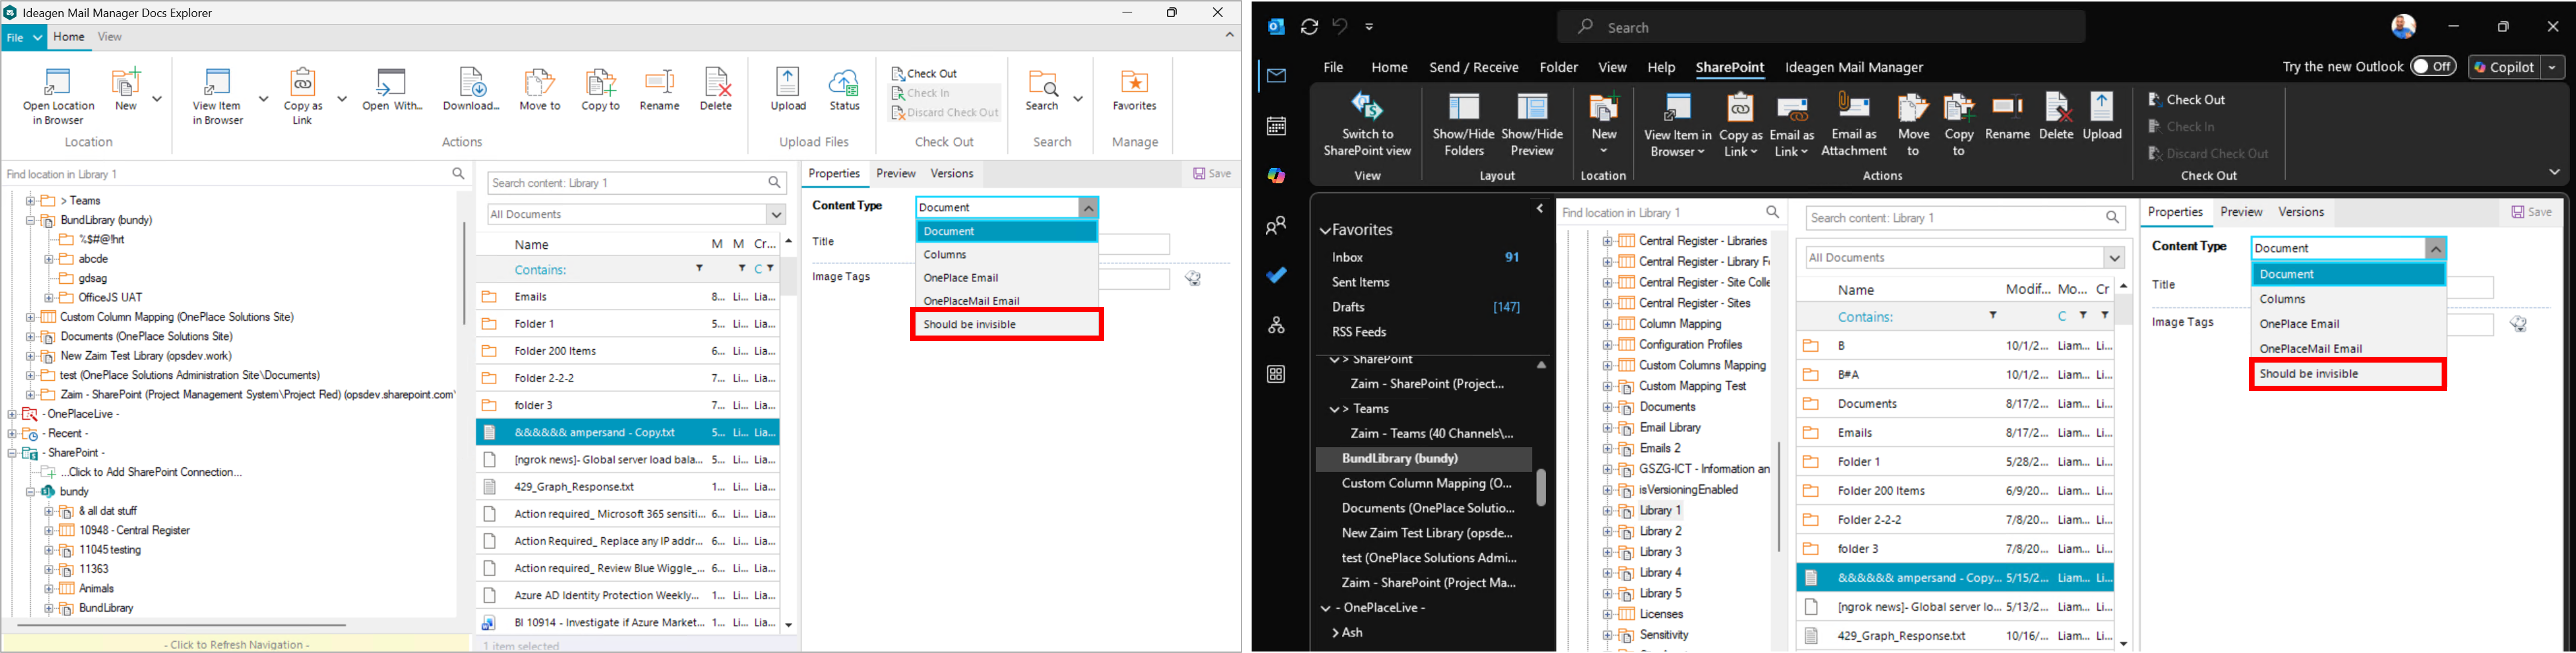The width and height of the screenshot is (2576, 653).
Task: Open All Documents view dropdown in Docs Explorer
Action: tap(776, 214)
